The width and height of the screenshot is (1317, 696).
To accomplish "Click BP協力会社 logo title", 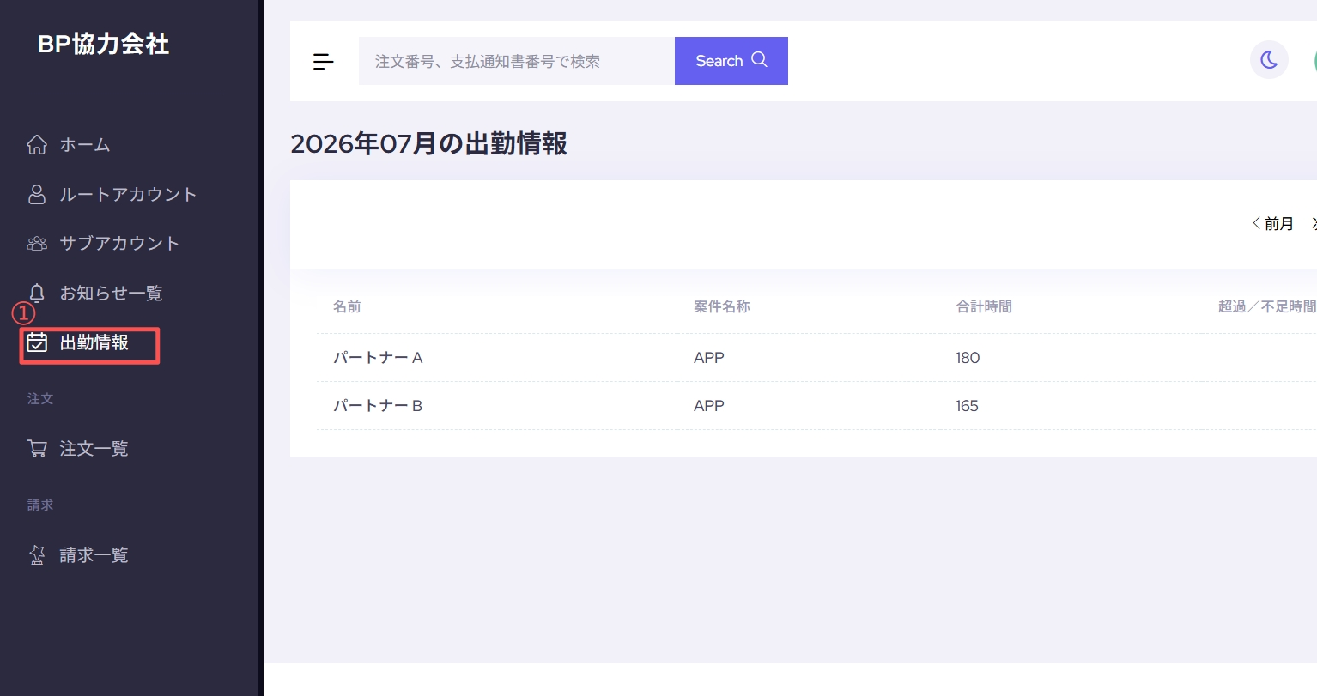I will (x=104, y=44).
